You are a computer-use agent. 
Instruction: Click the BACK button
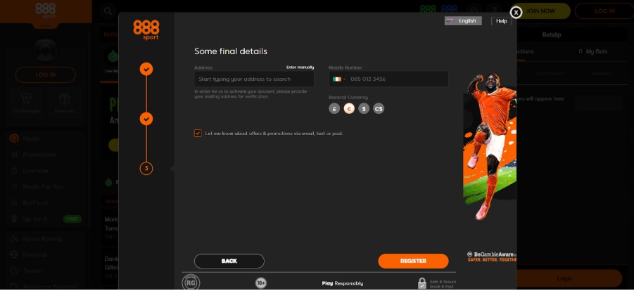click(229, 261)
